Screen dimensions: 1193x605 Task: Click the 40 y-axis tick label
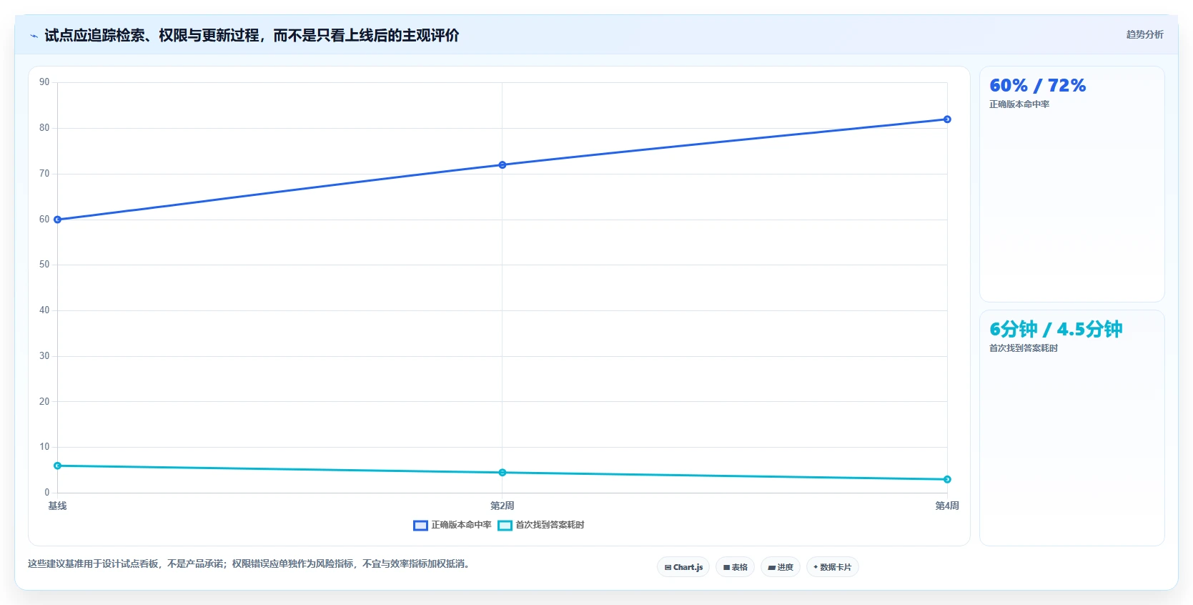tap(44, 310)
